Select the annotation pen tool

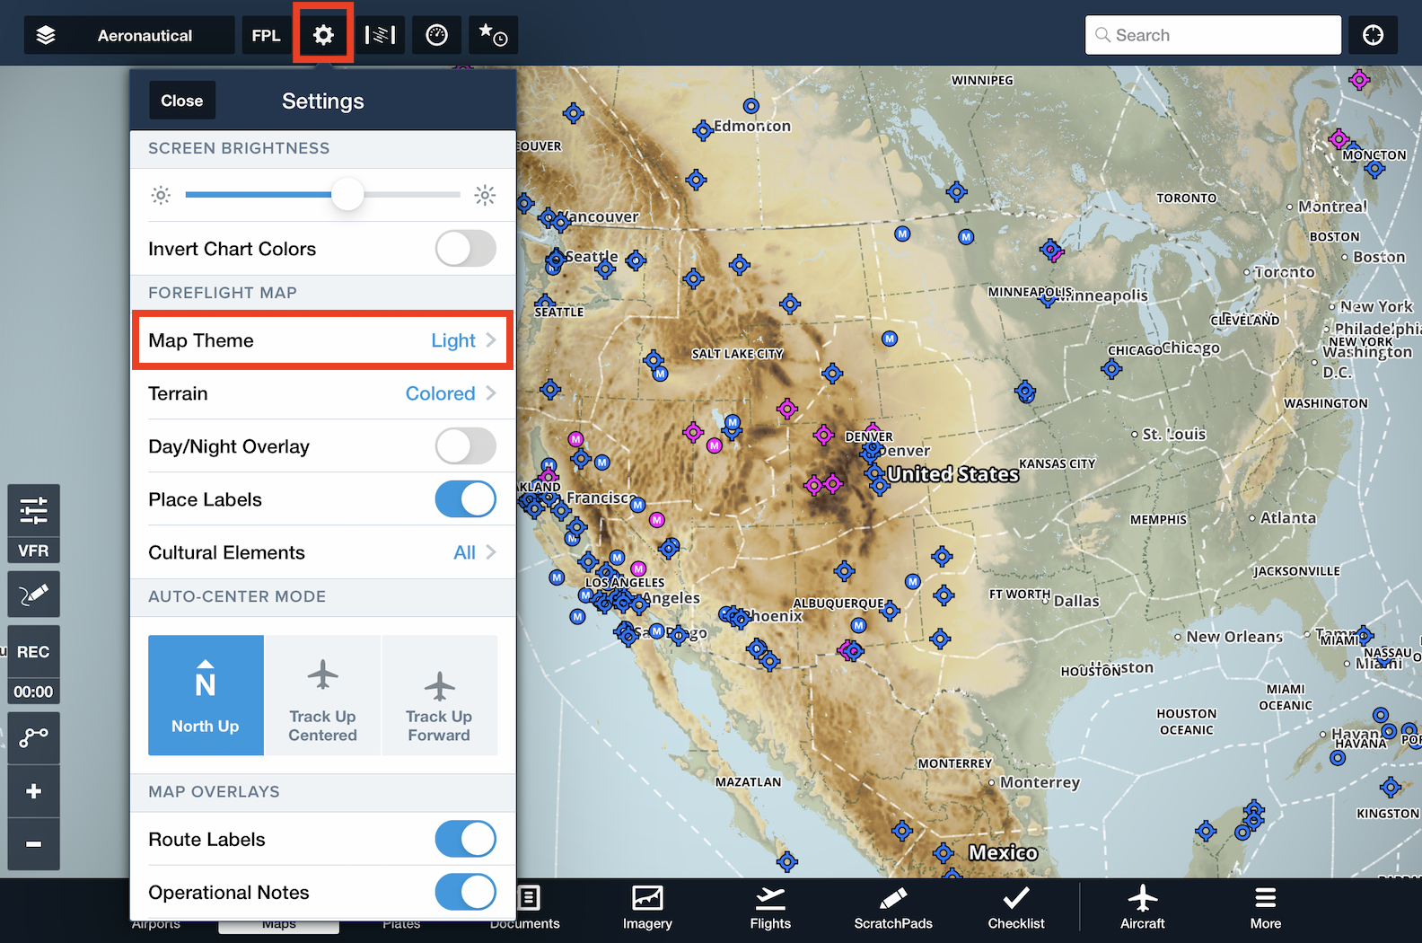coord(34,595)
